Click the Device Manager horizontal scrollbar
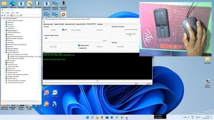This screenshot has width=214, height=120. [x=21, y=101]
